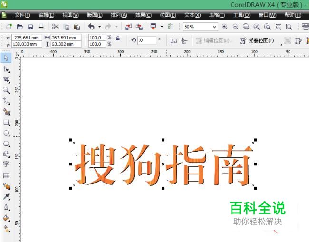Click the rotation angle field
The image size is (309, 242).
pyautogui.click(x=147, y=40)
